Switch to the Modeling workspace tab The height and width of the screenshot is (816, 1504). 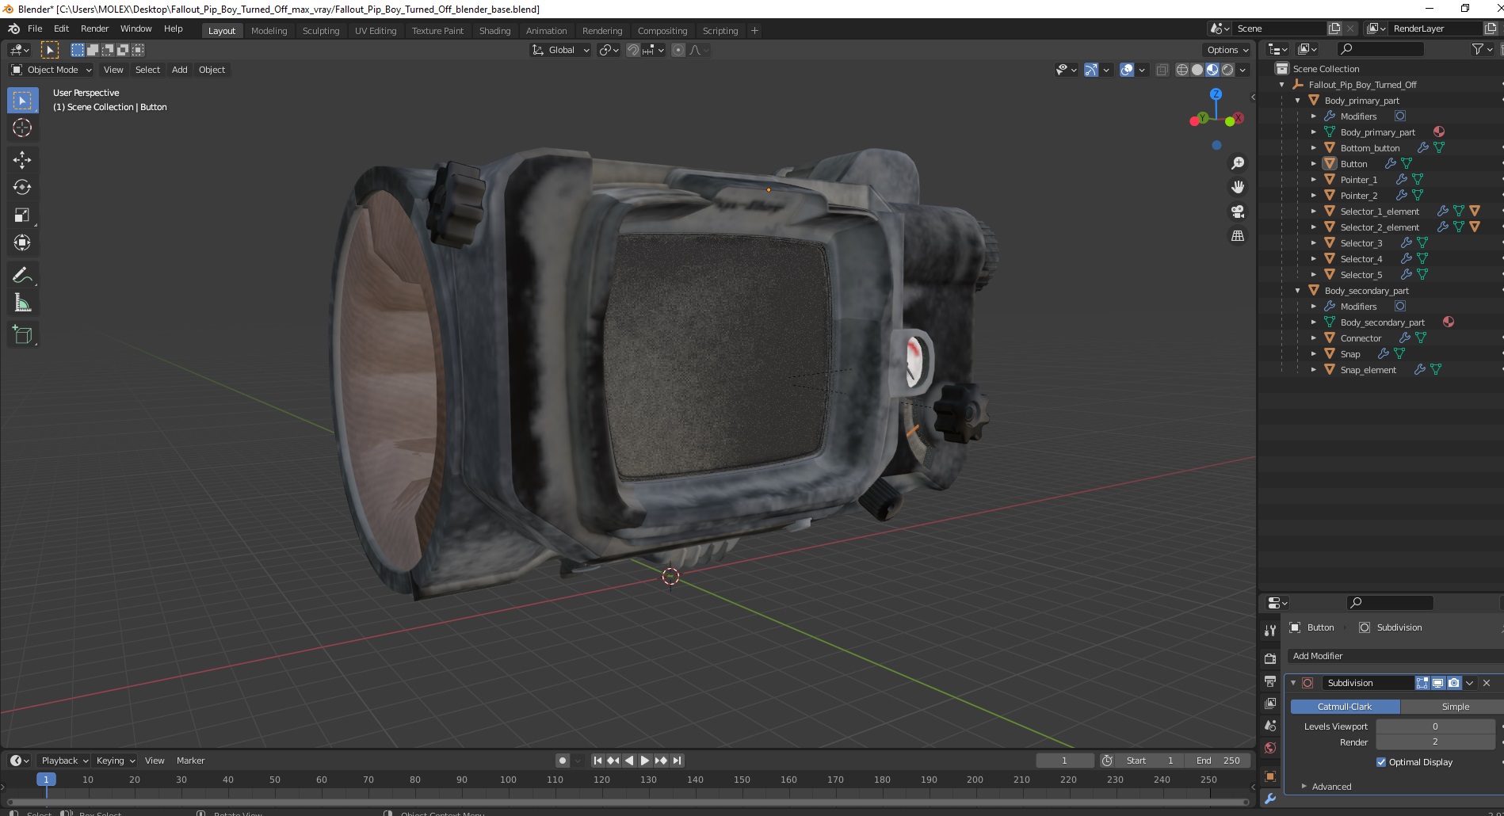pyautogui.click(x=269, y=31)
